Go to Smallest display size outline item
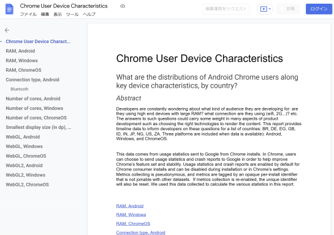Screen dimensions: 334x235 click(x=39, y=127)
